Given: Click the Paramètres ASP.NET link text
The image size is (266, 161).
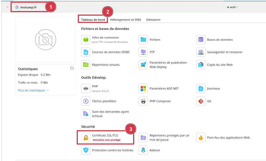Looking at the screenshot, I should (164, 88).
